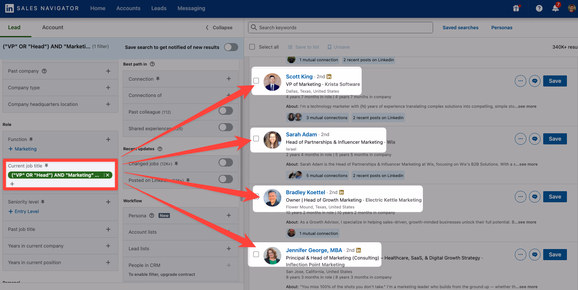Image resolution: width=578 pixels, height=290 pixels.
Task: Expand the Lead lists filter
Action: click(229, 248)
